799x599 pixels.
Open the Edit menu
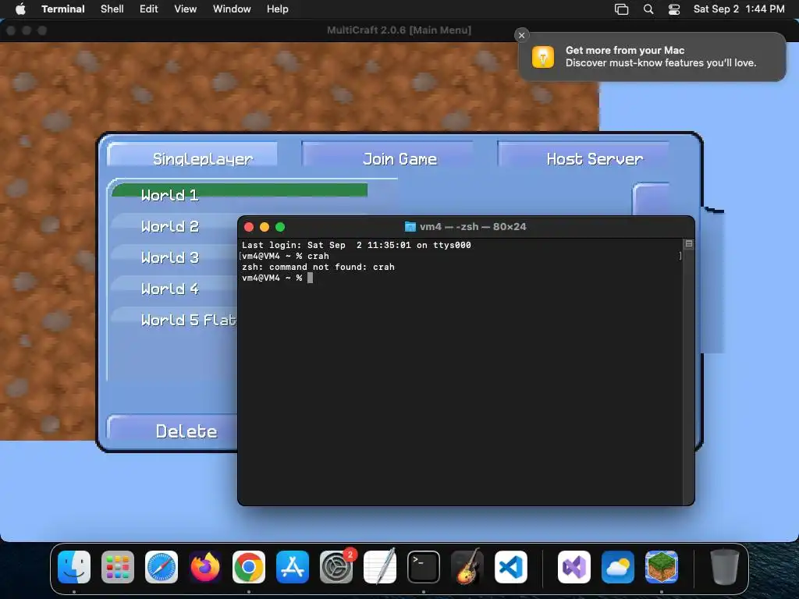pos(149,9)
